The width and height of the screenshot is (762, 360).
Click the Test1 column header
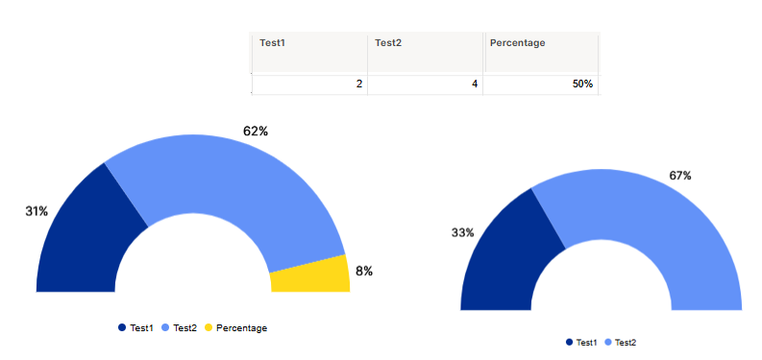click(310, 53)
